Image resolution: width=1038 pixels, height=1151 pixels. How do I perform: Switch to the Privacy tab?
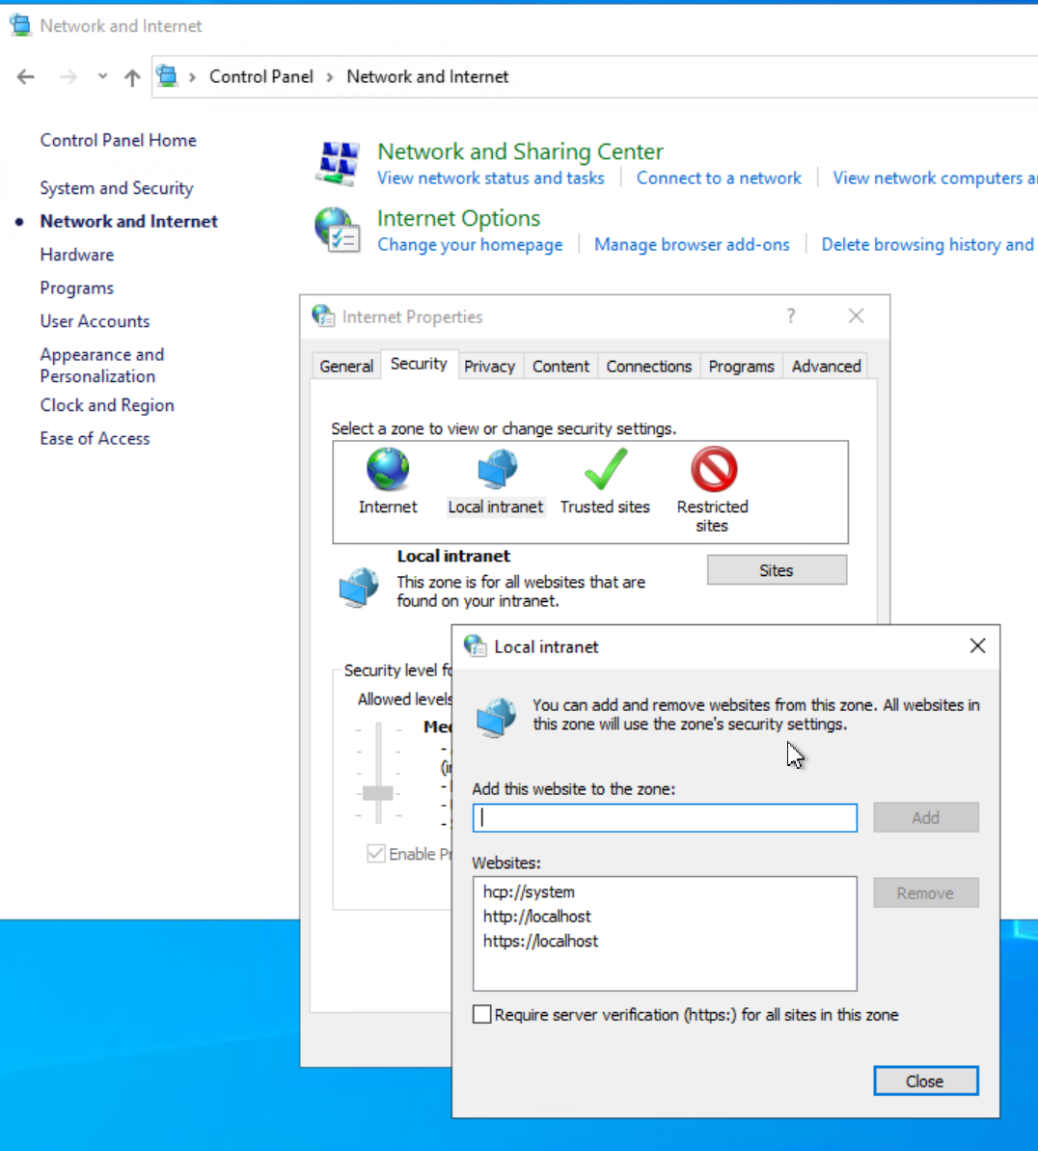pyautogui.click(x=489, y=367)
